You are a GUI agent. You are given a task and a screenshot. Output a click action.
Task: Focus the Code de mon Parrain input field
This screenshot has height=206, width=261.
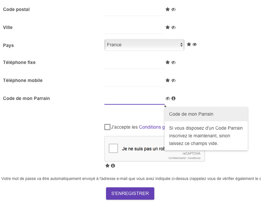(x=134, y=99)
